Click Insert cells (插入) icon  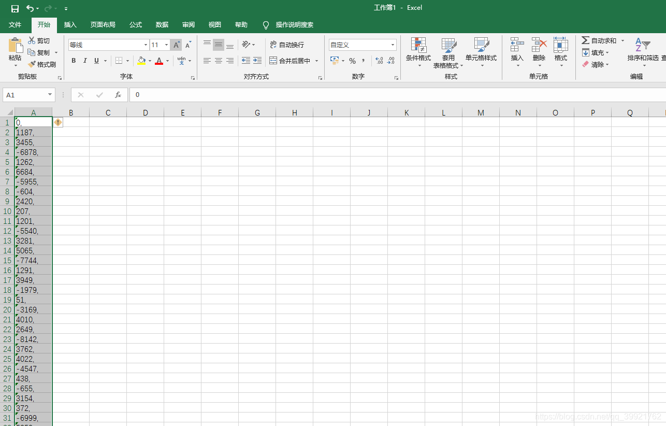pyautogui.click(x=517, y=45)
